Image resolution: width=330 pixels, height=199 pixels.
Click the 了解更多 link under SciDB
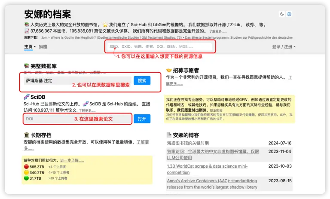[x=87, y=110]
